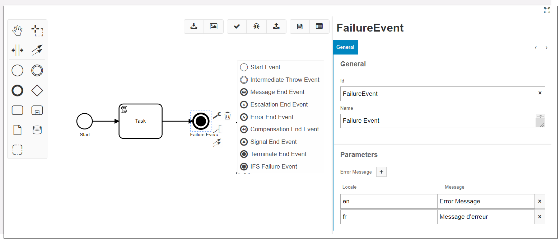Screen dimensions: 560x241
Task: Create a data store reference
Action: click(x=37, y=130)
